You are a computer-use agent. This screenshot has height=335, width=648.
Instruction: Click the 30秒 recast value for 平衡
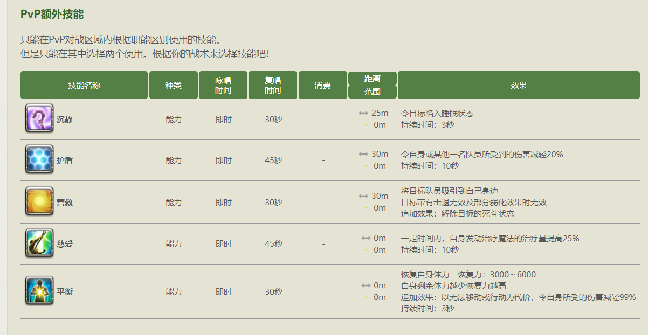tap(273, 292)
